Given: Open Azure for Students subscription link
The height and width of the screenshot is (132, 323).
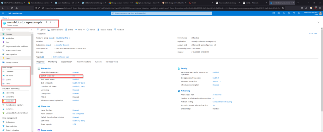Looking at the screenshot, I should (x=62, y=45).
